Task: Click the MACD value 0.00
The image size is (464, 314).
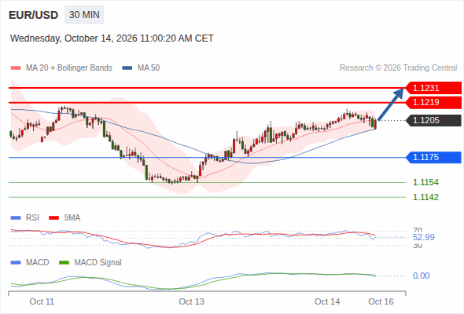Action: [x=421, y=276]
